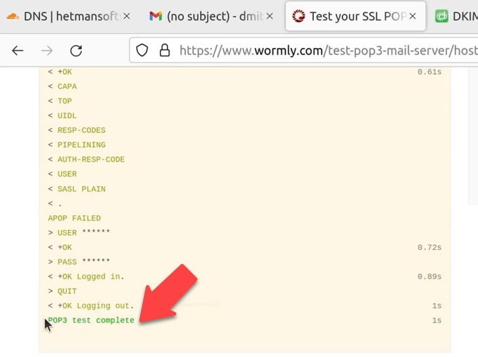478x357 pixels.
Task: Click the green DKIM tab favicon
Action: pos(441,16)
